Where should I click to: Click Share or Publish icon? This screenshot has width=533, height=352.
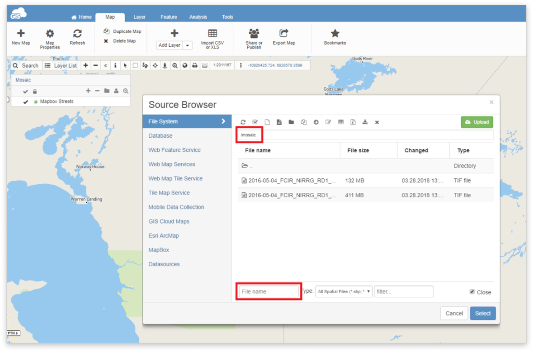254,33
